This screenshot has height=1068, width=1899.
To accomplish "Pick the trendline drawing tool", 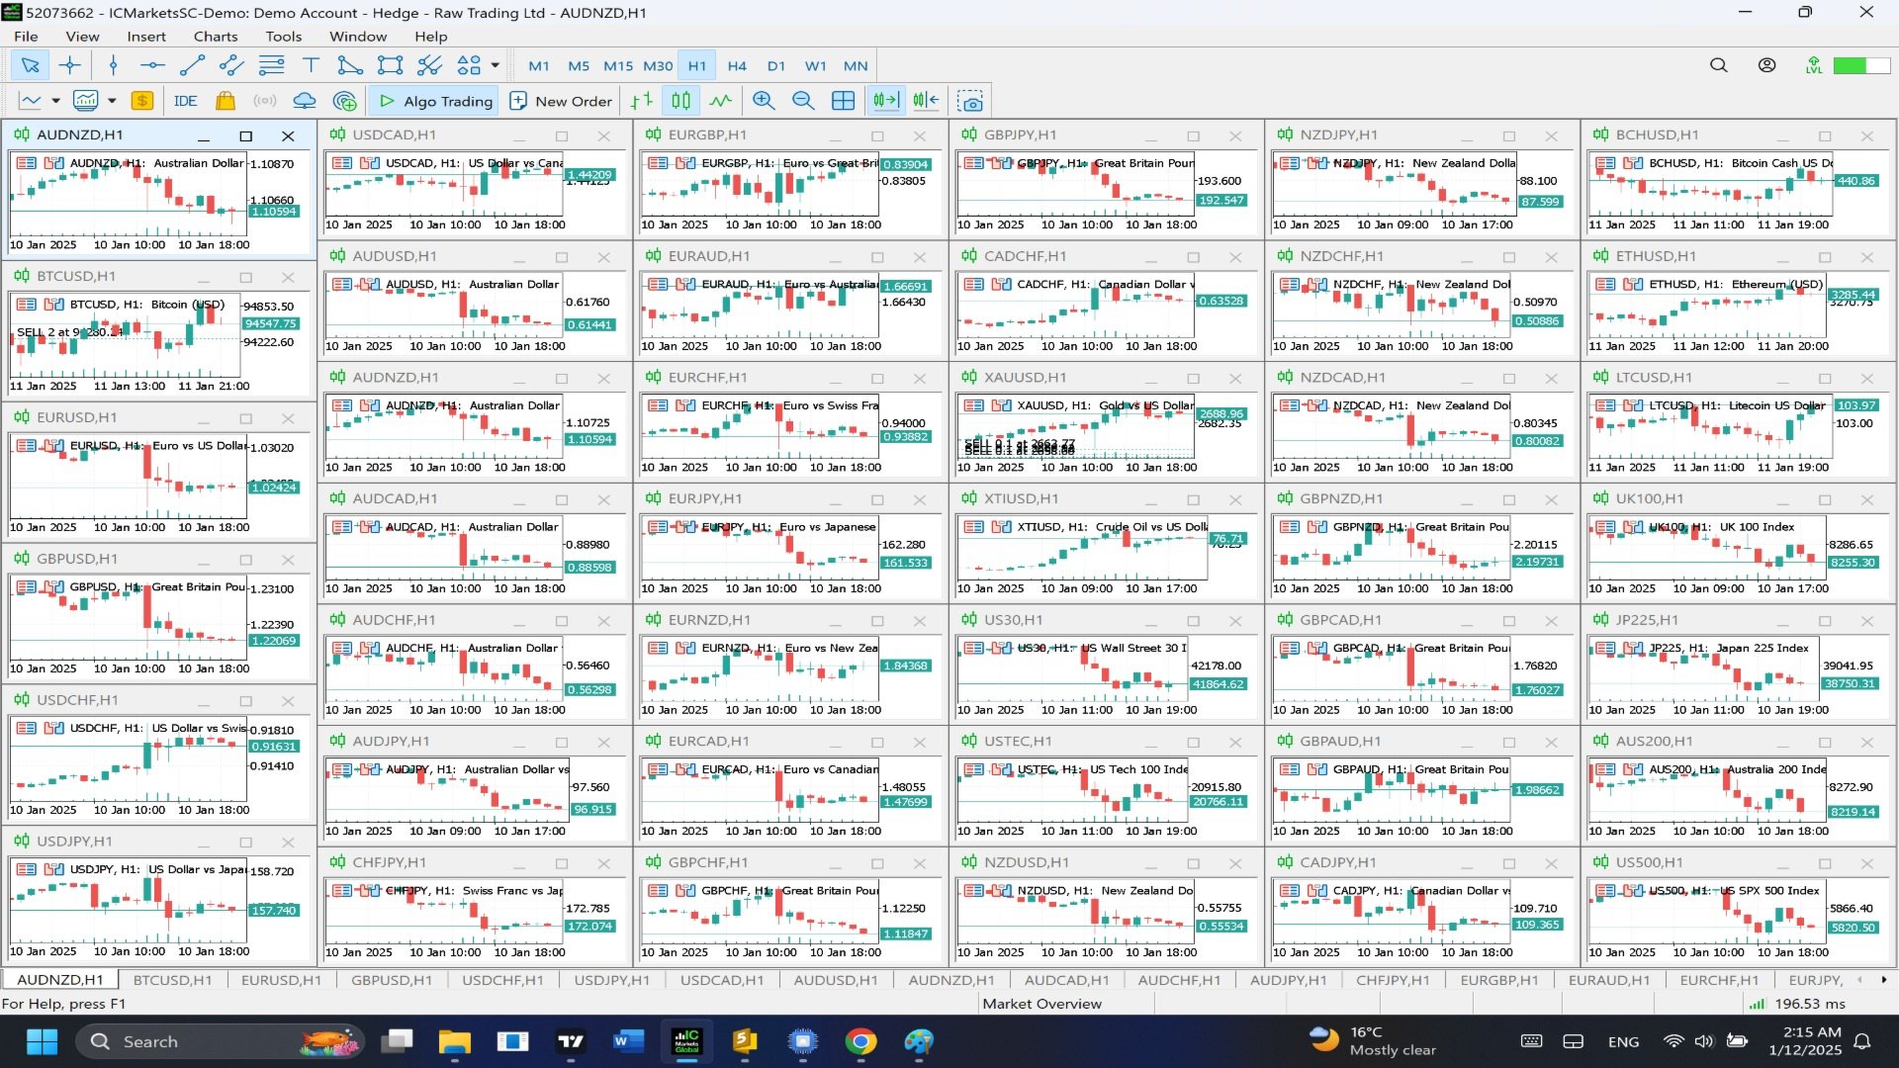I will [192, 65].
